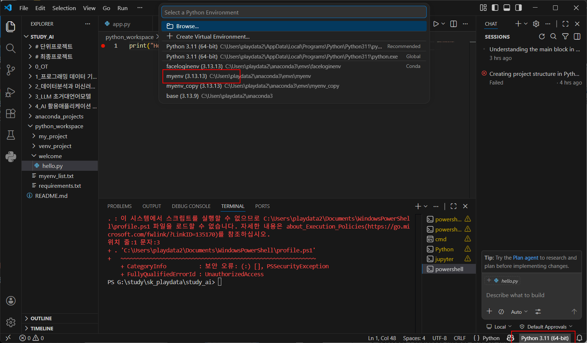Open the Extensions view
Image resolution: width=587 pixels, height=343 pixels.
11,113
